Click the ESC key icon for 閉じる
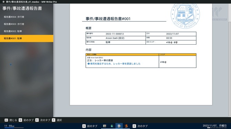The image size is (231, 129). coord(6,120)
